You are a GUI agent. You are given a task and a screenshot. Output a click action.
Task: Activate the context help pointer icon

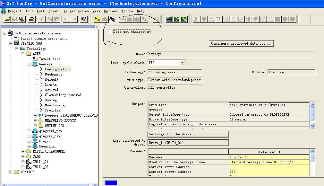(84, 19)
